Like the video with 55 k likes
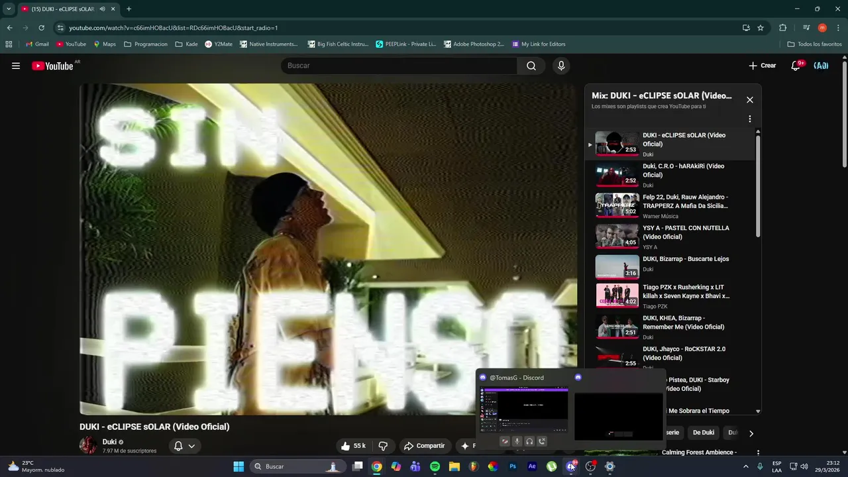 (x=353, y=446)
